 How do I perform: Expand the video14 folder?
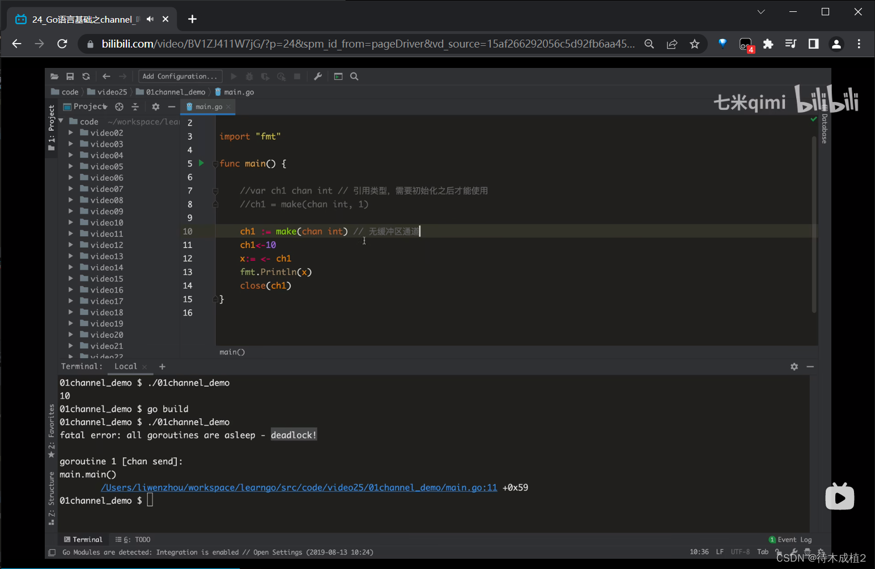click(71, 267)
